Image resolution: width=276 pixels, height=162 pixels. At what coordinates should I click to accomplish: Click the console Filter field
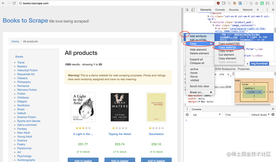[x=237, y=115]
